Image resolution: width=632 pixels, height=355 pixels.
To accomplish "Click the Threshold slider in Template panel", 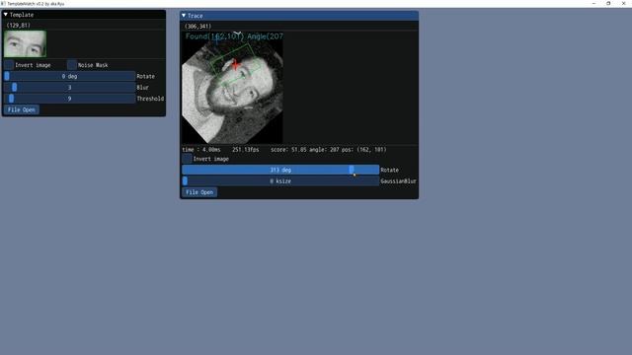I will pyautogui.click(x=69, y=99).
